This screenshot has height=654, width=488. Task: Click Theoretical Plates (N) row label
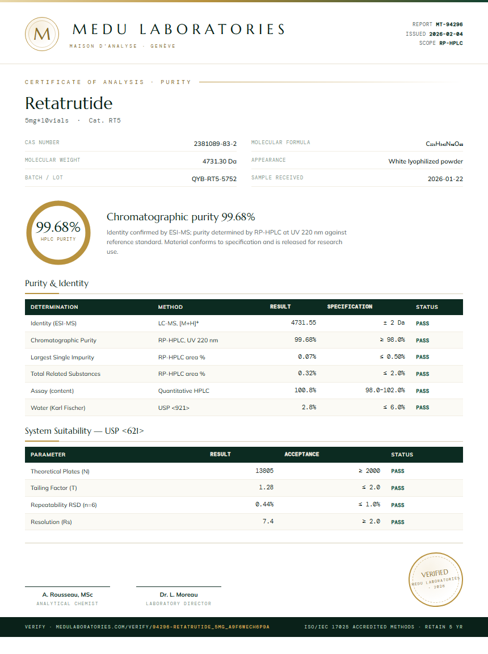coord(60,471)
